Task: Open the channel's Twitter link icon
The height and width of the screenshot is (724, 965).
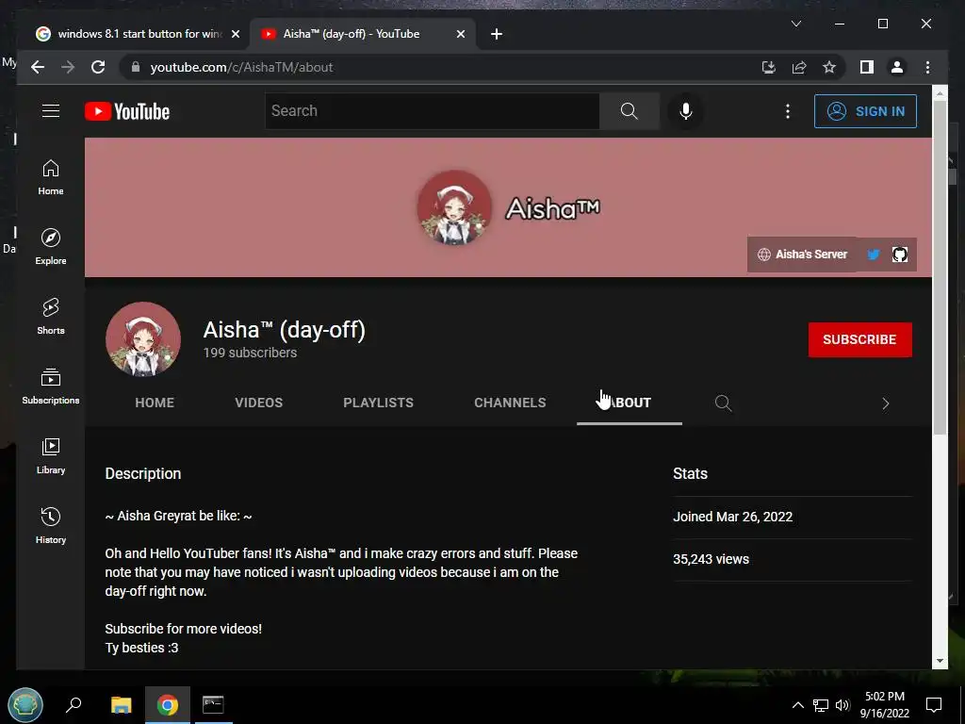Action: 874,255
